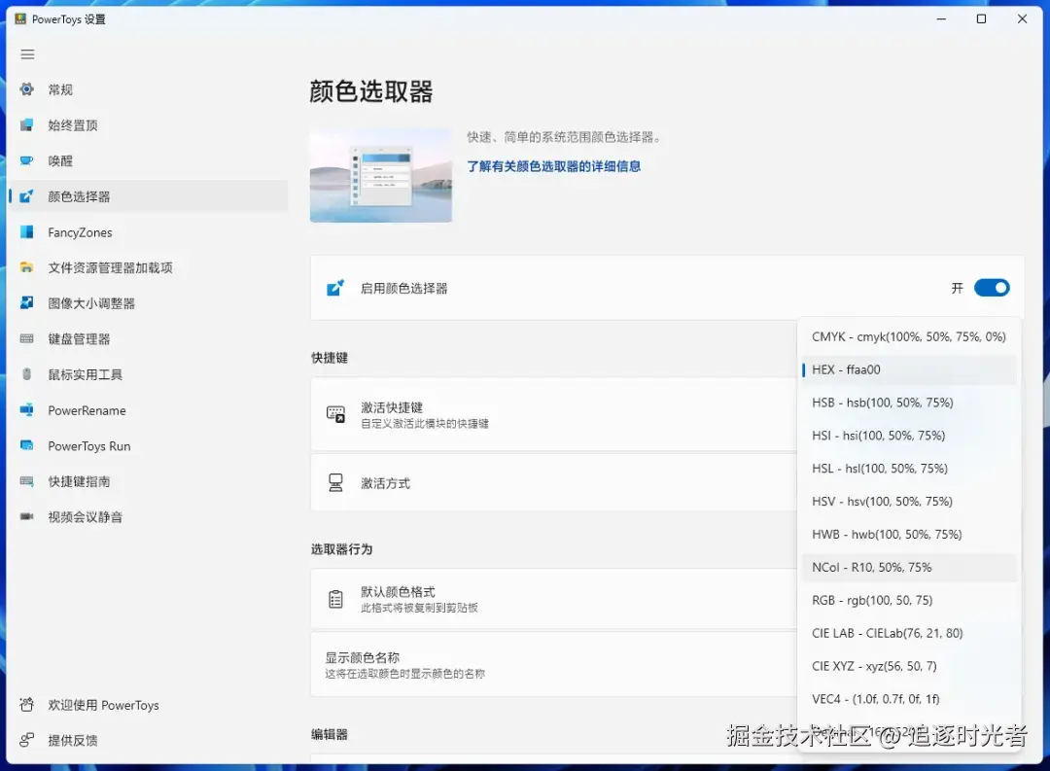Click the FancyZones sidebar icon
This screenshot has height=771, width=1050.
point(27,231)
